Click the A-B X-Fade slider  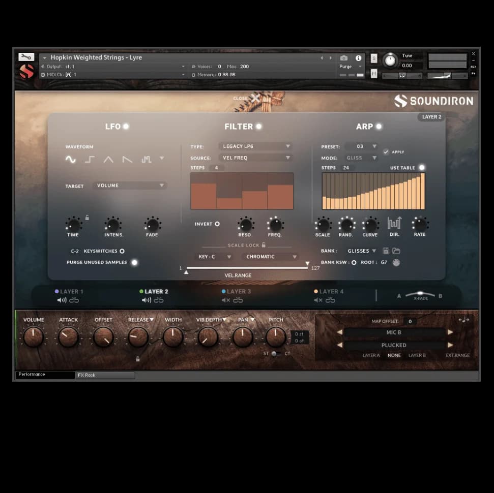coord(420,295)
